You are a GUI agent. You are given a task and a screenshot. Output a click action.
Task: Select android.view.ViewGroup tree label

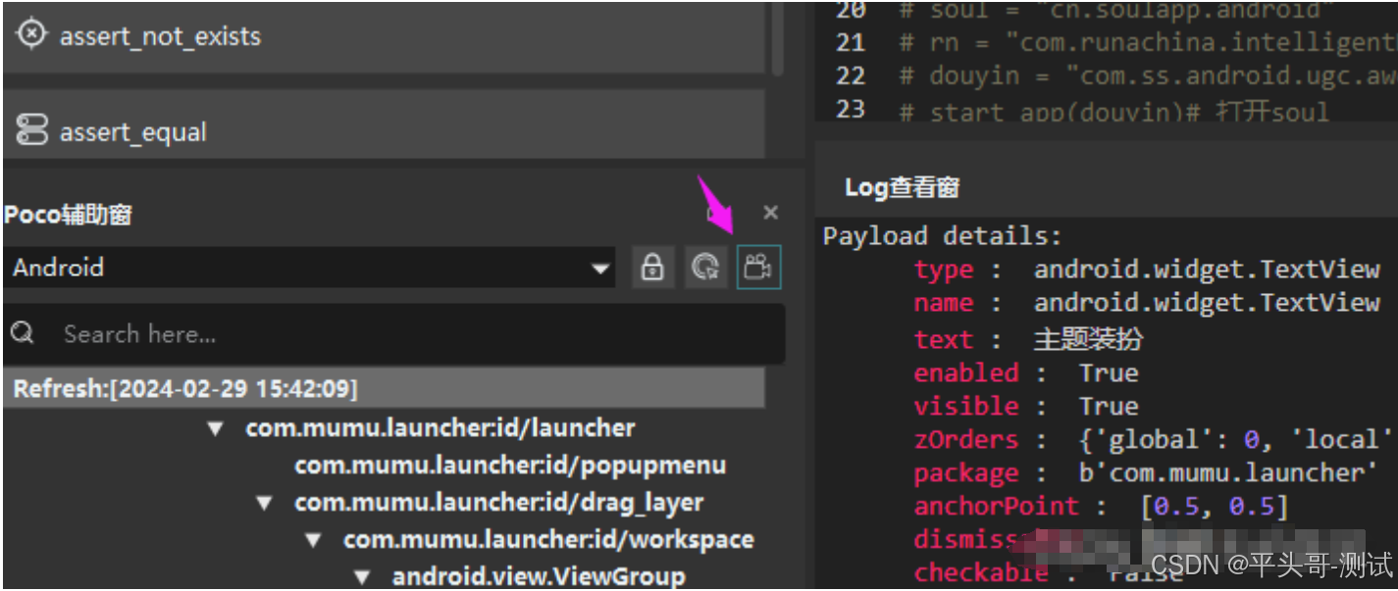point(539,577)
